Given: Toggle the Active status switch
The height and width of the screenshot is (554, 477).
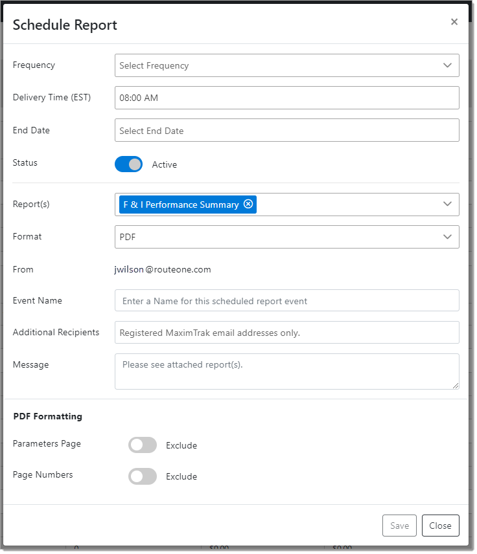Looking at the screenshot, I should [x=128, y=164].
